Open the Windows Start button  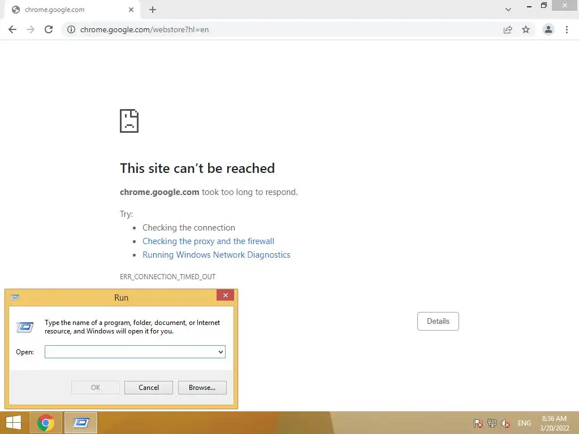(14, 423)
